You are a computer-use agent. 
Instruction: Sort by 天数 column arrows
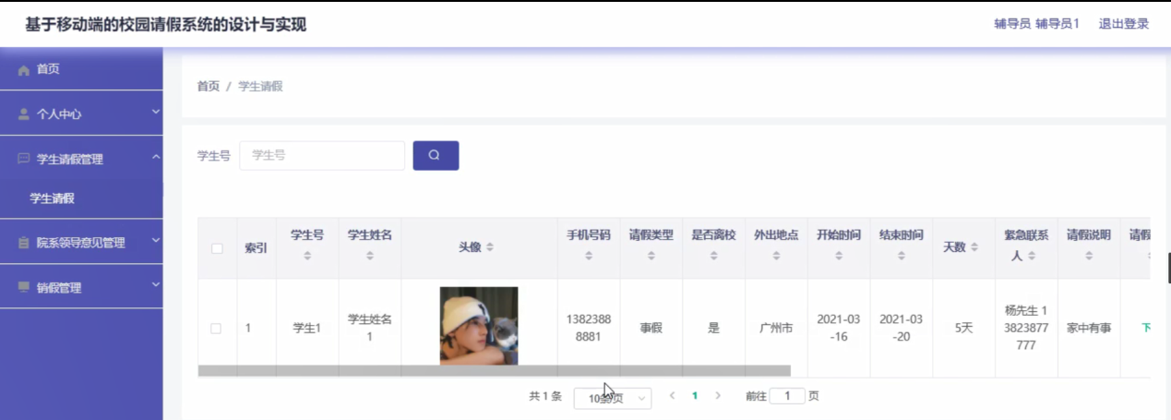click(974, 247)
